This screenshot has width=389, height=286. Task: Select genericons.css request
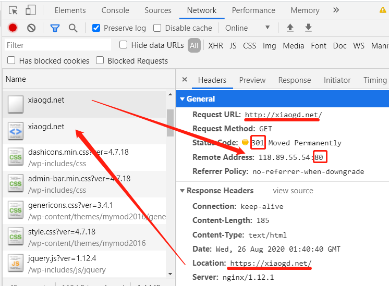click(x=84, y=210)
